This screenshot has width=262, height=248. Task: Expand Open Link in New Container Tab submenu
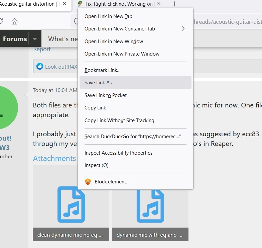(x=183, y=29)
